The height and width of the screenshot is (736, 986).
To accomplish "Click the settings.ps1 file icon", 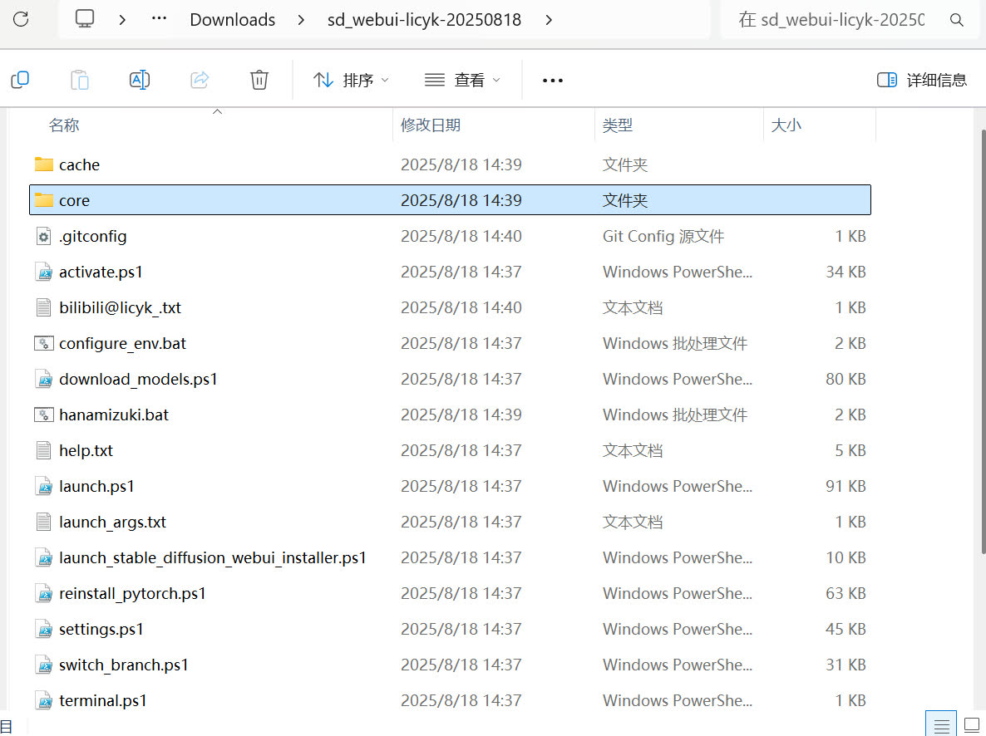I will [x=43, y=629].
